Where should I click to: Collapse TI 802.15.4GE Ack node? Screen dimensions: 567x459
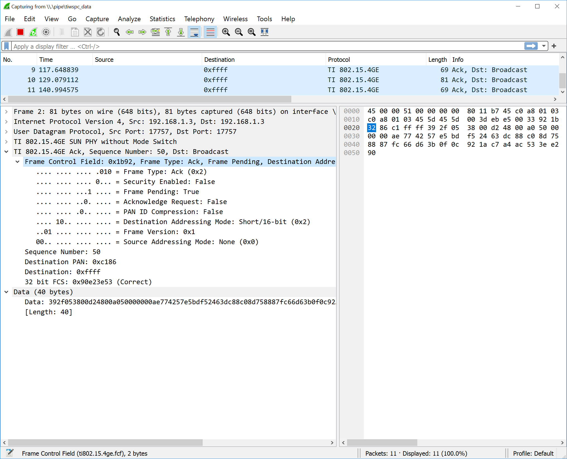pos(6,152)
